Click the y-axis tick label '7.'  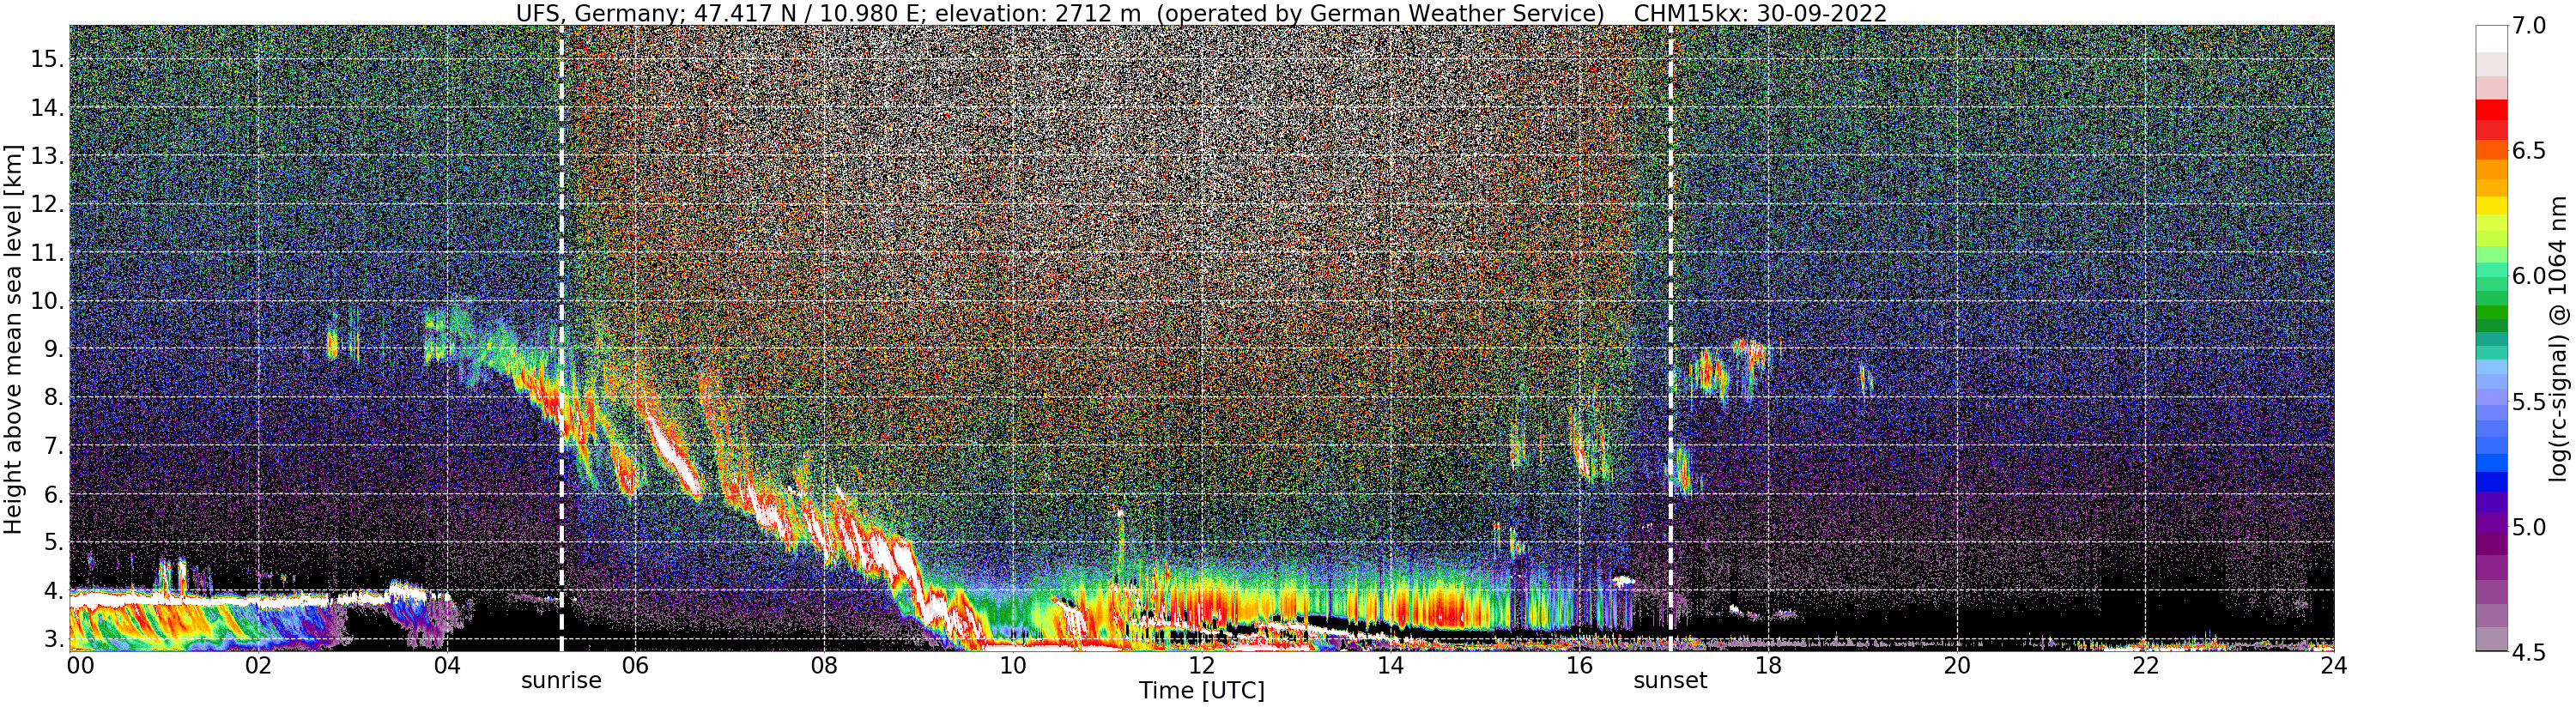pyautogui.click(x=54, y=446)
